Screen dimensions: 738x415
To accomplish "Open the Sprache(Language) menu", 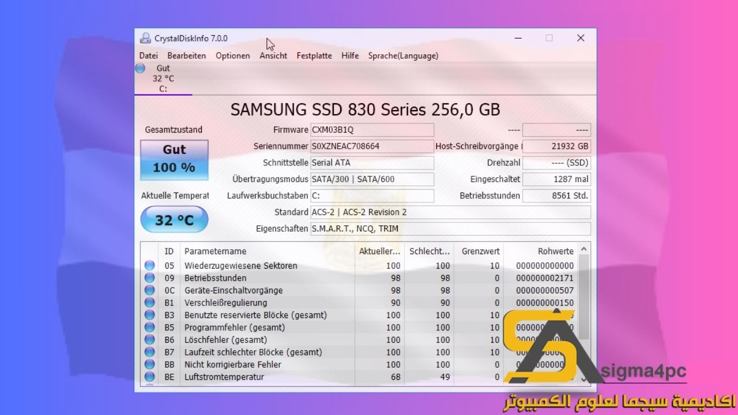I will pos(403,56).
